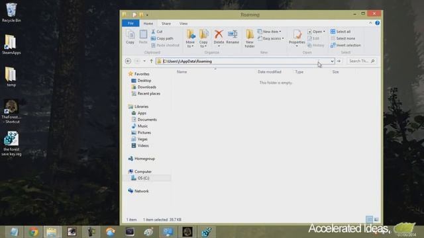424x238 pixels.
Task: Open Chrome from the taskbar
Action: [x=34, y=232]
